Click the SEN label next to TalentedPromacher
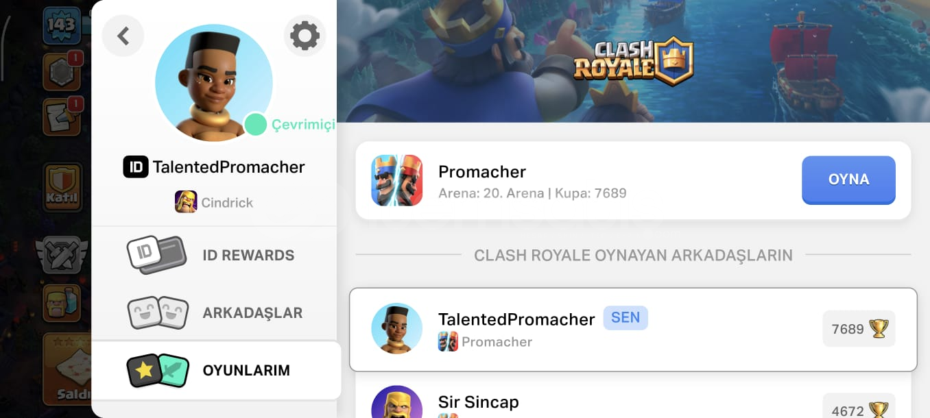 pos(625,318)
